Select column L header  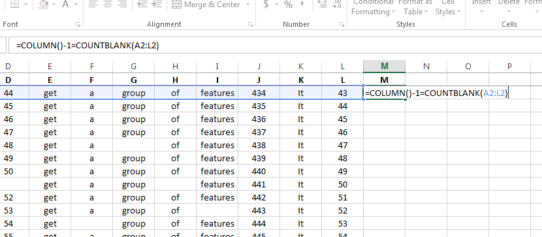click(342, 67)
